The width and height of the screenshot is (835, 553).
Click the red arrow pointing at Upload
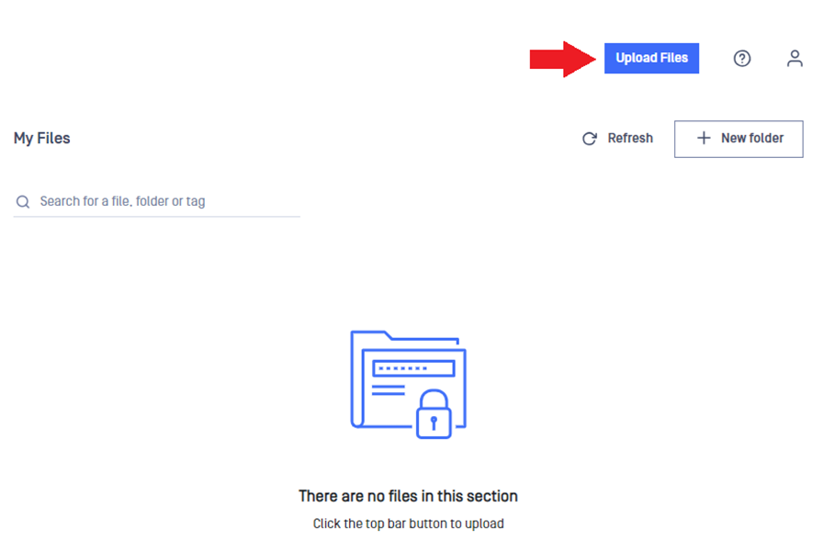click(563, 59)
